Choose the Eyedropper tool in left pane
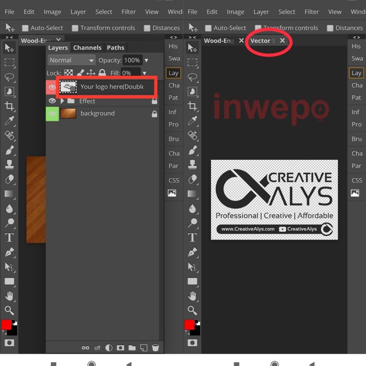This screenshot has width=366, height=366. tap(9, 121)
